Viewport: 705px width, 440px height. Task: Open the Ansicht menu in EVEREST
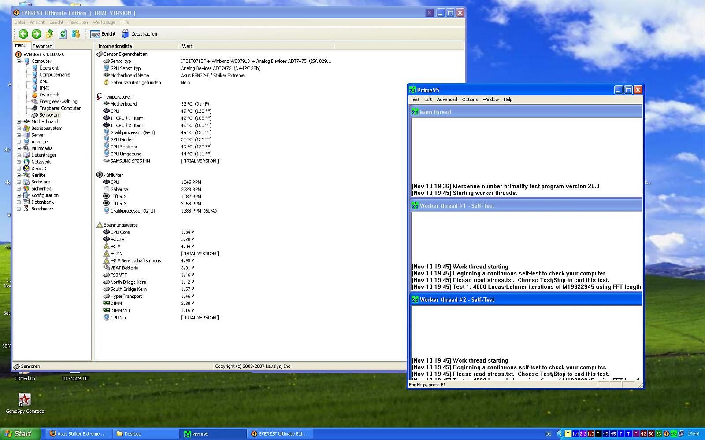point(37,22)
